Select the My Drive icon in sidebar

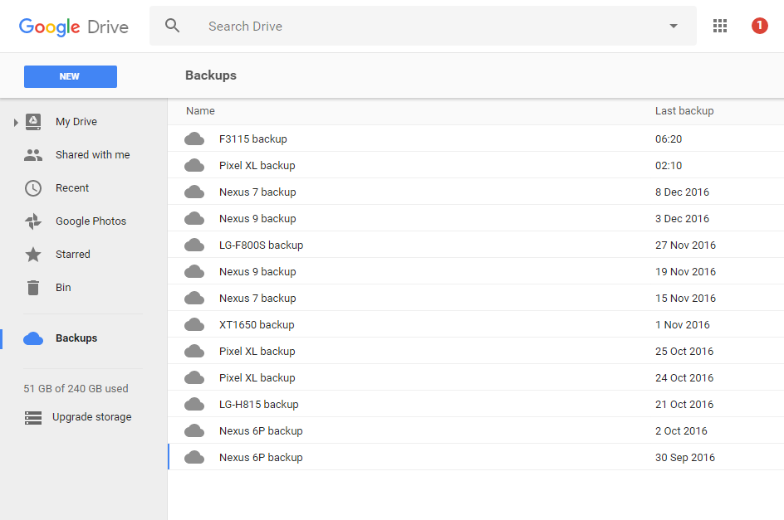pyautogui.click(x=33, y=121)
